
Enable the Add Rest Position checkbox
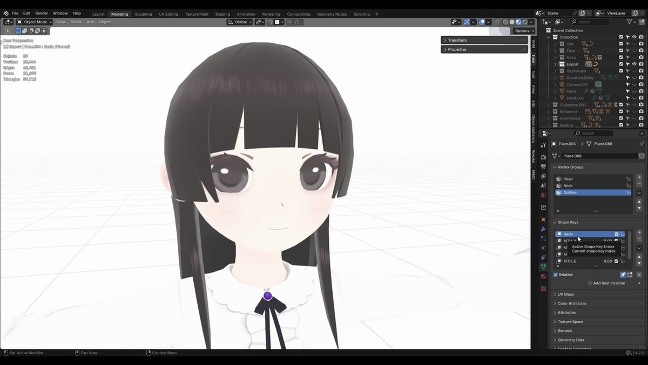(590, 283)
